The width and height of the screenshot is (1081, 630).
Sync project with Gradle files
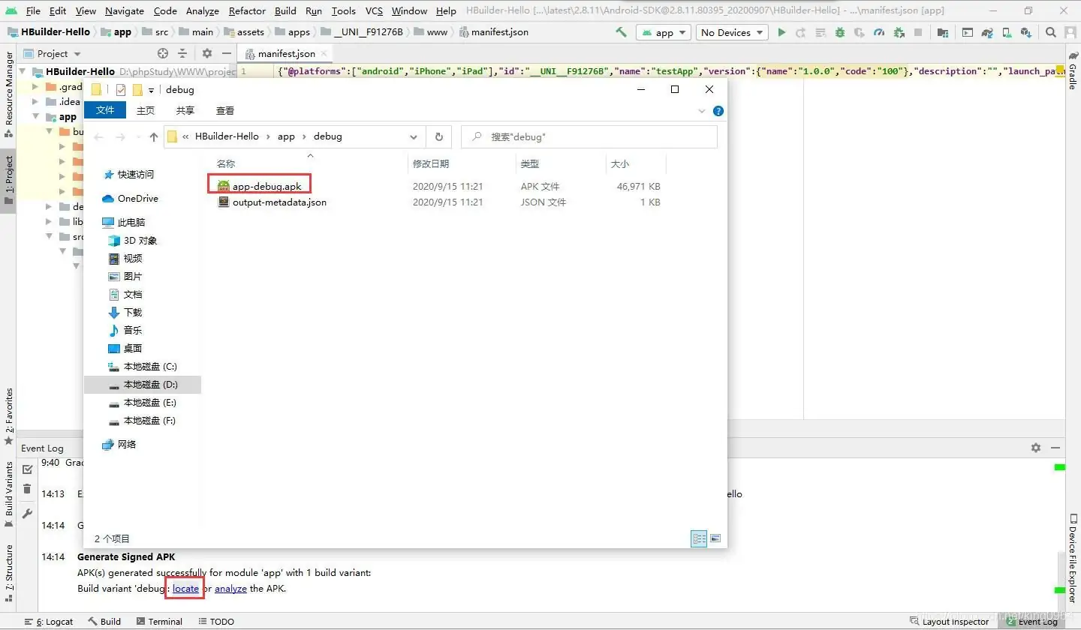(x=987, y=32)
